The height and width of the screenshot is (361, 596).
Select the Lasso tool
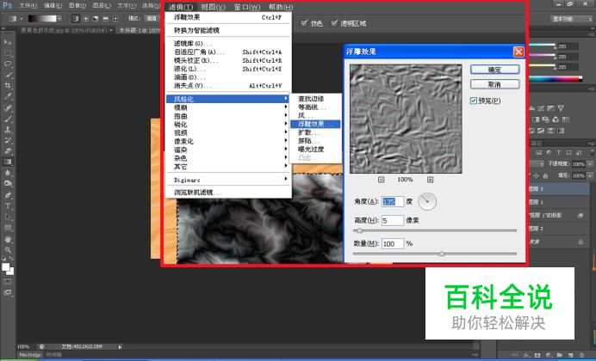click(x=8, y=64)
